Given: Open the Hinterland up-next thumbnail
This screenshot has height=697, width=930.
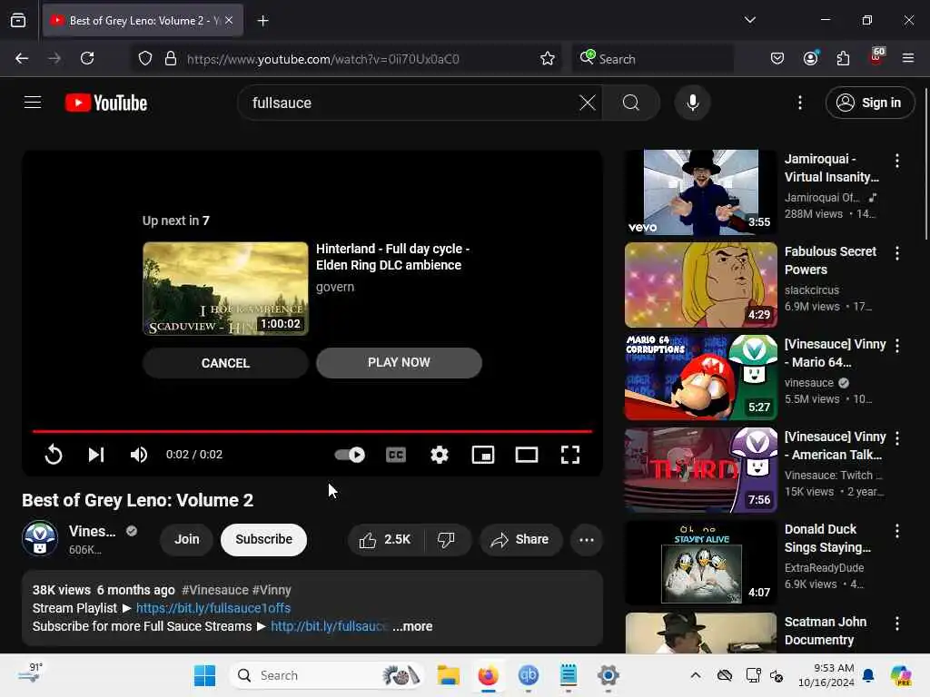Looking at the screenshot, I should [x=225, y=289].
